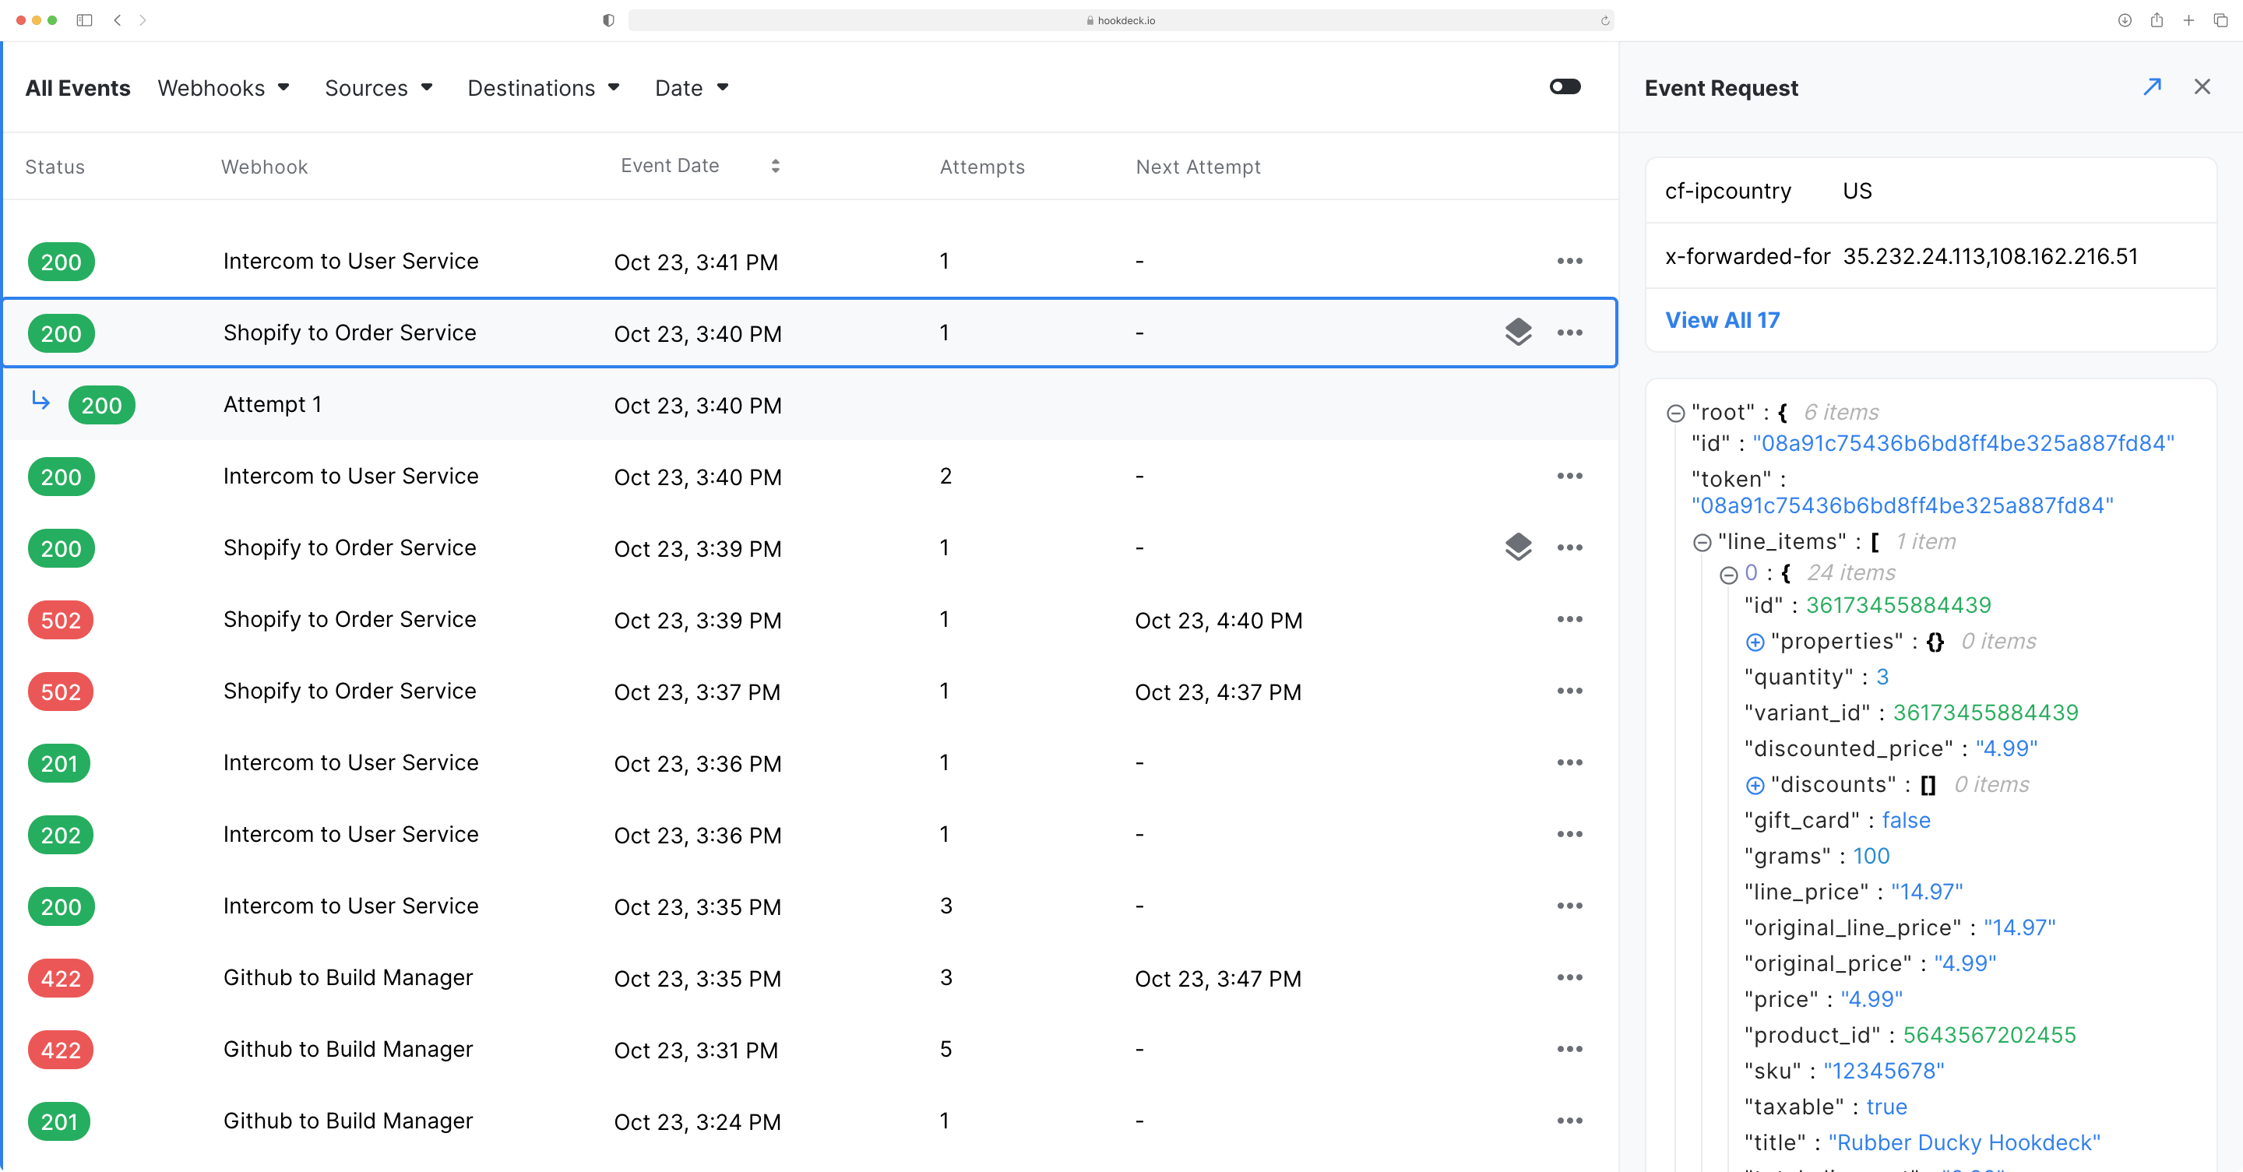Click the Status column header

click(55, 167)
